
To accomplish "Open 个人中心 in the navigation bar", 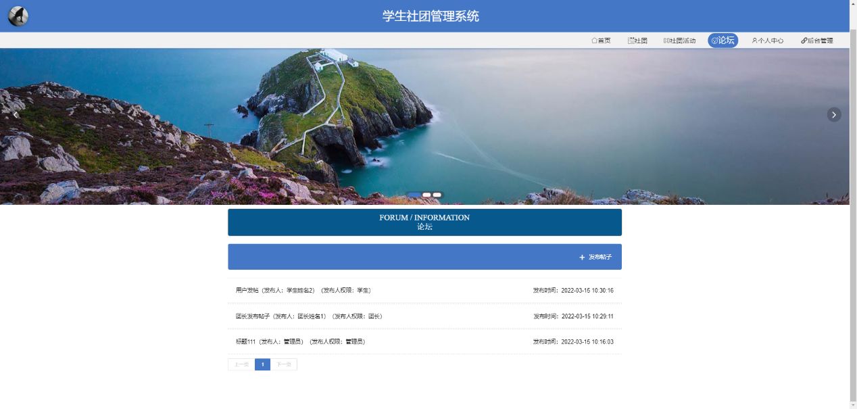I will [x=768, y=41].
